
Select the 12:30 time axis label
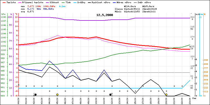tap(112, 100)
